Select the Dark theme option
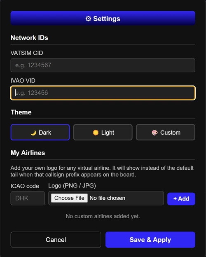Viewport: 206px width, 257px height. pyautogui.click(x=40, y=132)
